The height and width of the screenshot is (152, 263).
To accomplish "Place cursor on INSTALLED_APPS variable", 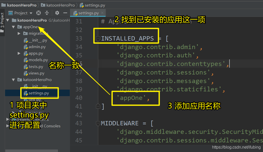I will 127,39.
